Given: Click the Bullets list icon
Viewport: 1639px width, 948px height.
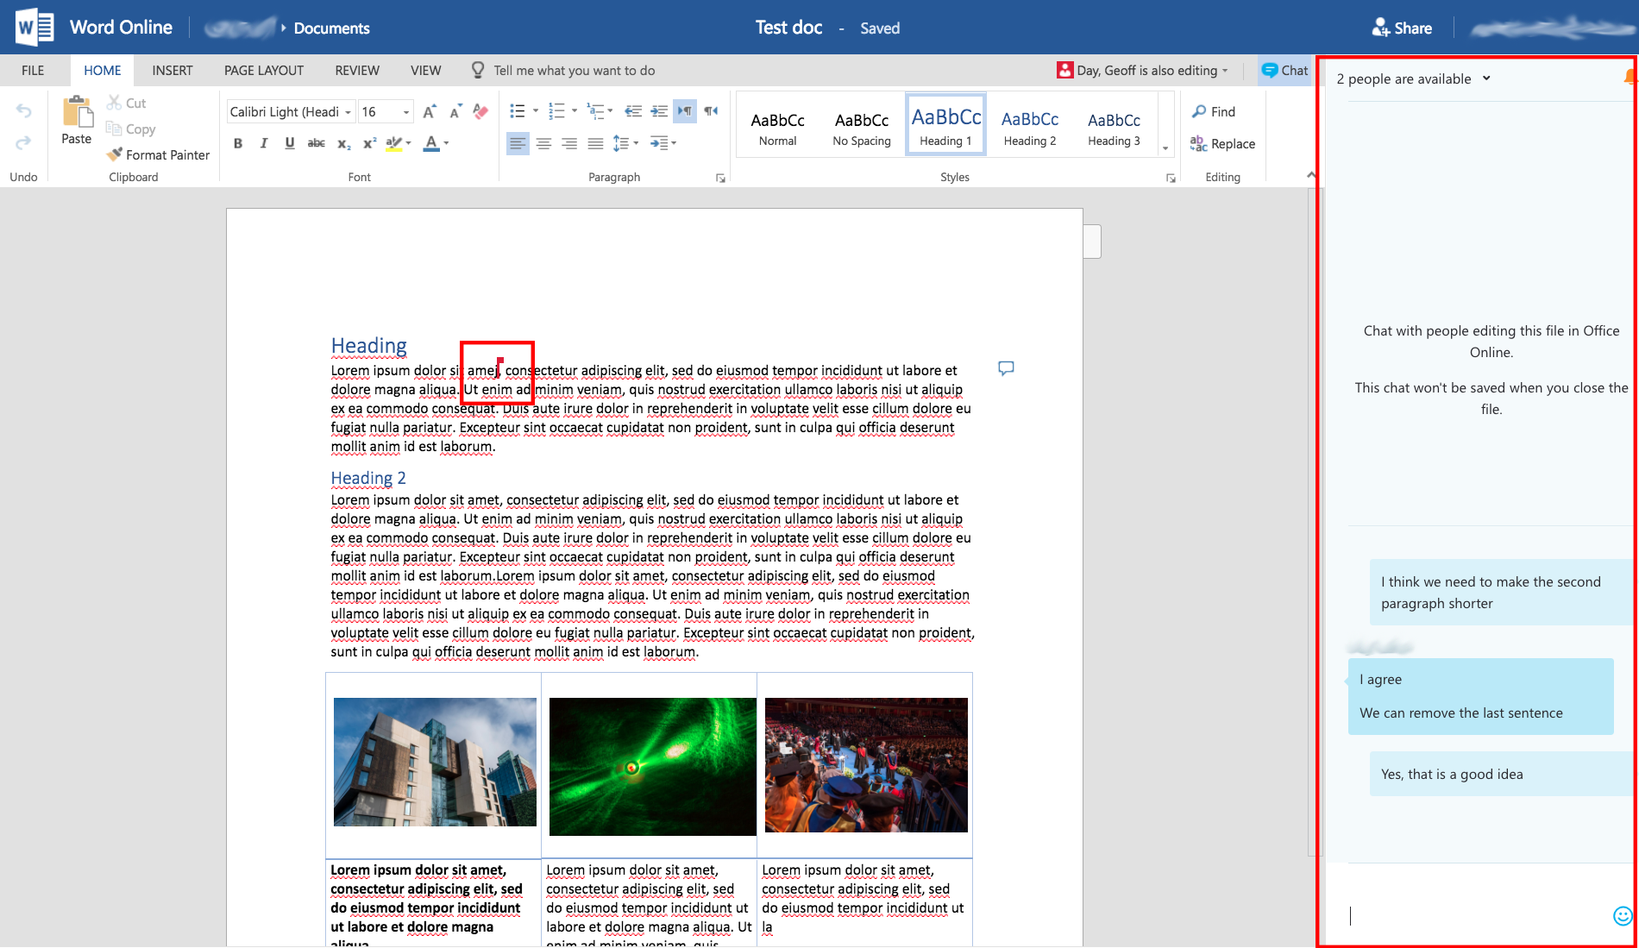Looking at the screenshot, I should [x=518, y=111].
